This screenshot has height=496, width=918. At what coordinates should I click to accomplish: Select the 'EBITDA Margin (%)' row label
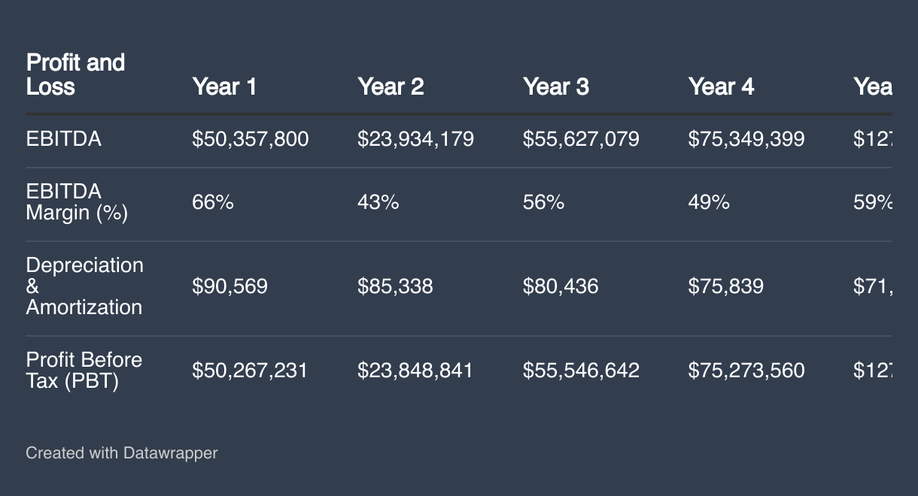[77, 202]
